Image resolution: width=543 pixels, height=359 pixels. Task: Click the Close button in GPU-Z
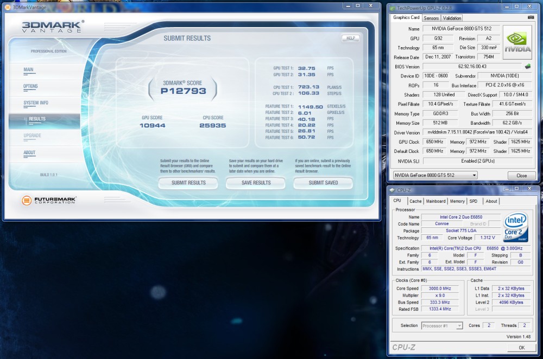point(521,175)
